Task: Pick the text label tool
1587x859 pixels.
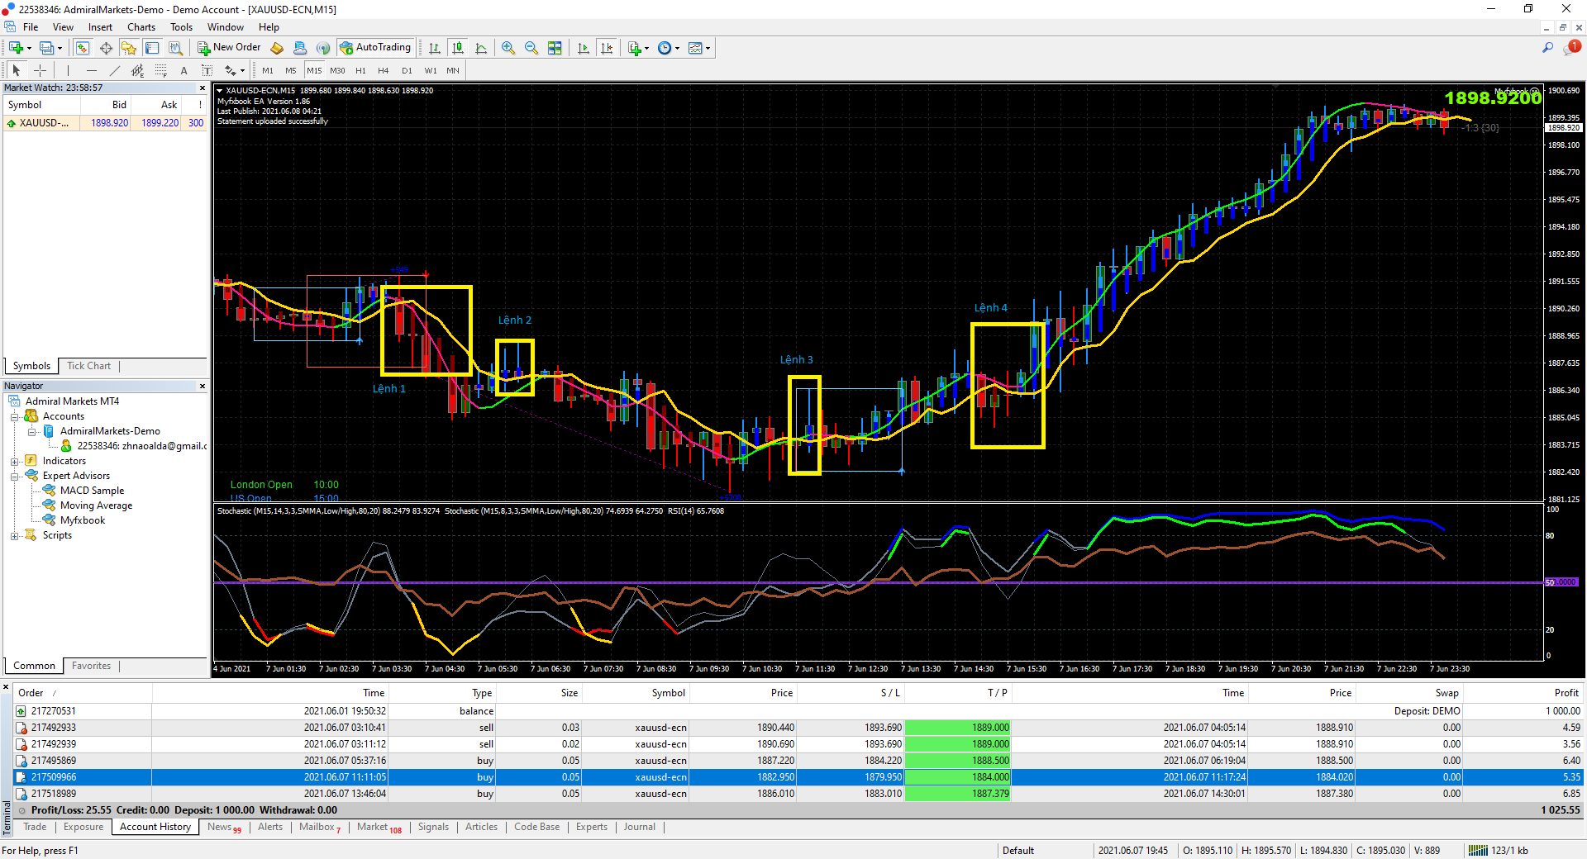Action: 207,70
